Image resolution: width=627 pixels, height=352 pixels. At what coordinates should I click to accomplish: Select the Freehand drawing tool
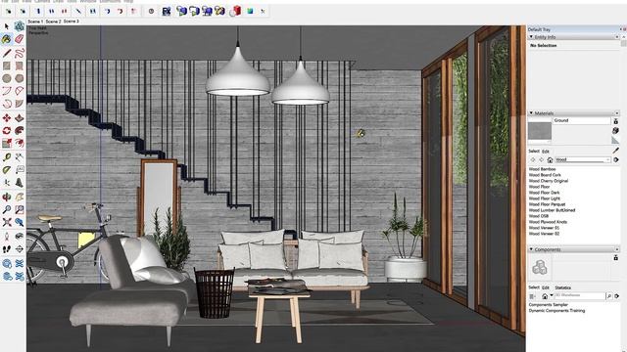click(20, 53)
